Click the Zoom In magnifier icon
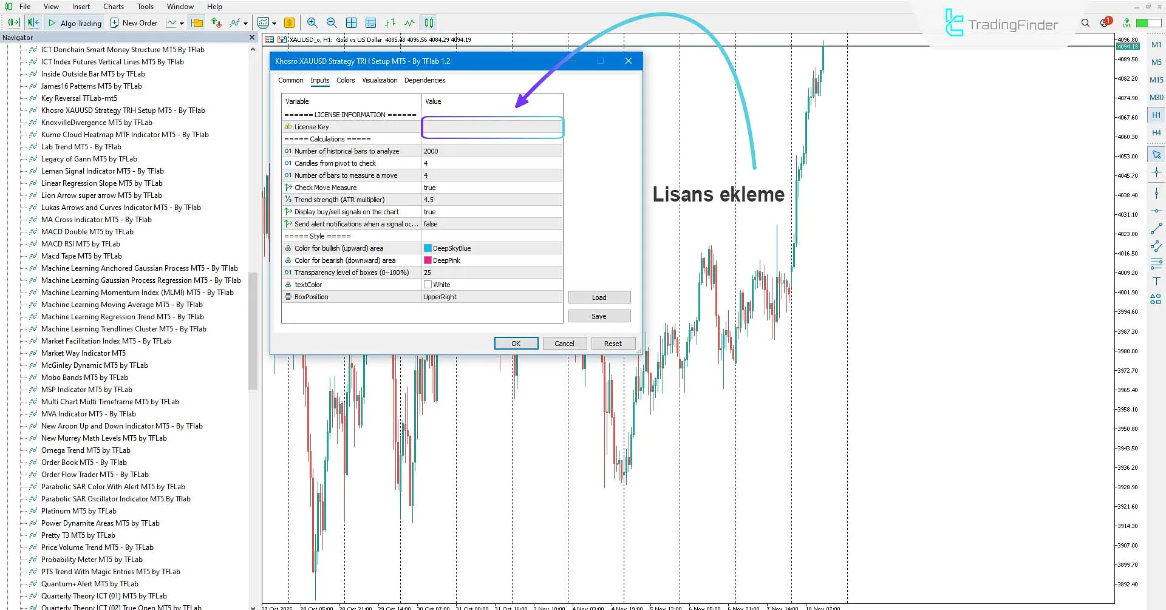Image resolution: width=1166 pixels, height=610 pixels. pyautogui.click(x=312, y=22)
